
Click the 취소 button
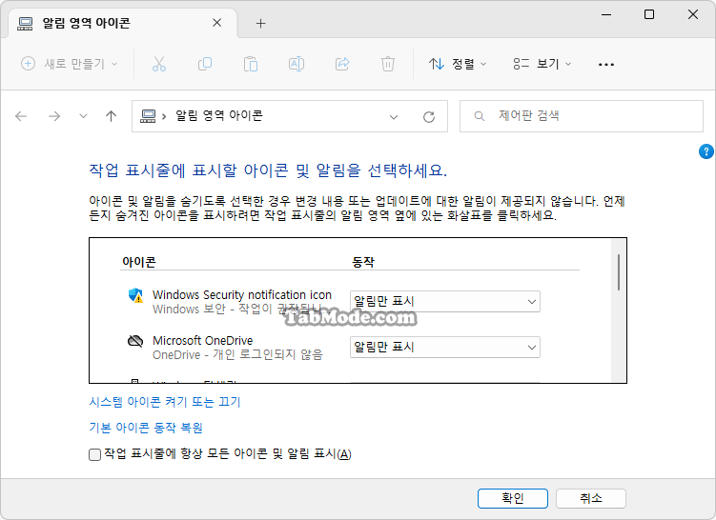click(x=591, y=498)
